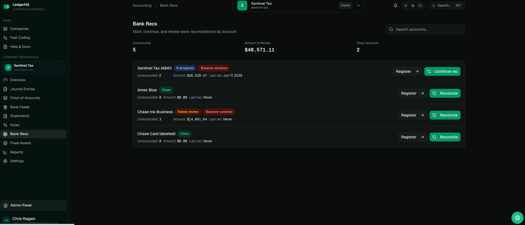Click the Chart of Accounts layers icon
This screenshot has height=225, width=525.
[5, 98]
